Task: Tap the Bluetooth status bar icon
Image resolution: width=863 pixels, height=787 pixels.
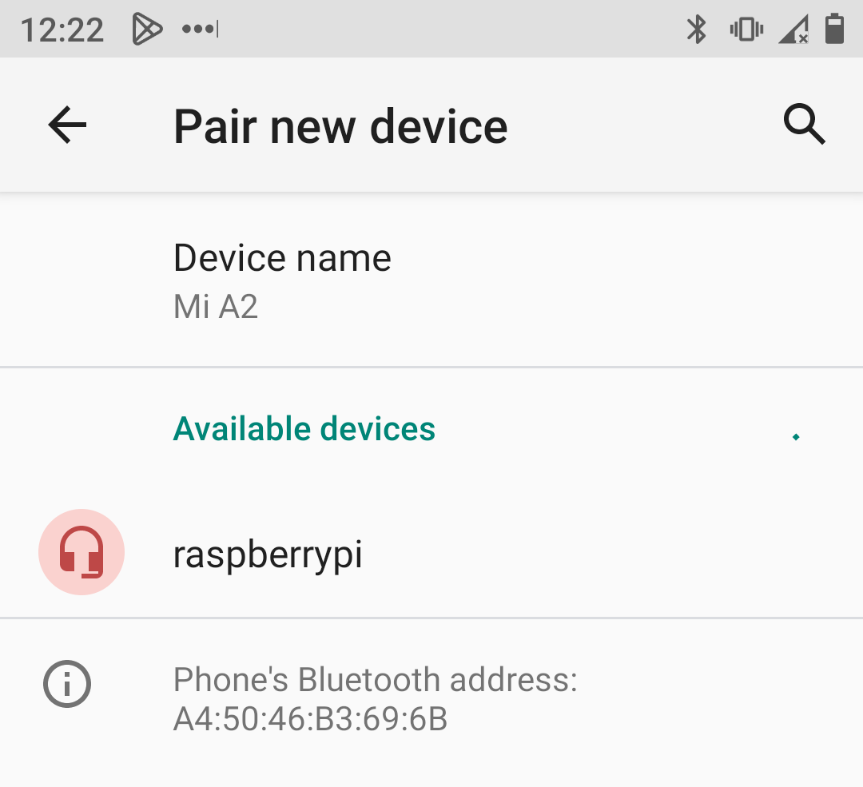Action: 696,30
